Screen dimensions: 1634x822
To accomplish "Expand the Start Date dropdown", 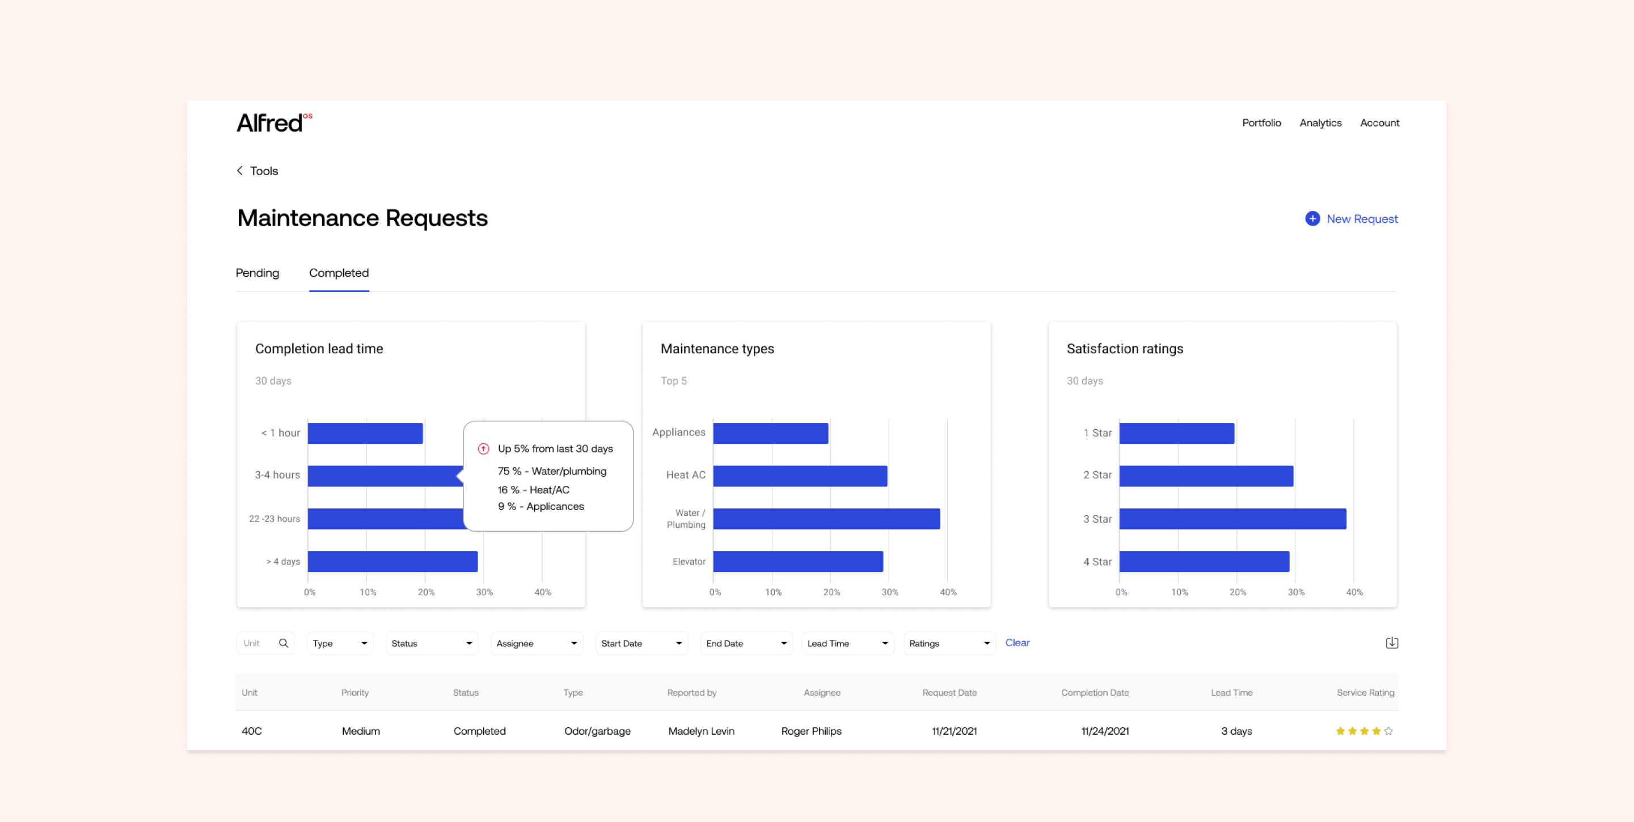I will pyautogui.click(x=641, y=643).
